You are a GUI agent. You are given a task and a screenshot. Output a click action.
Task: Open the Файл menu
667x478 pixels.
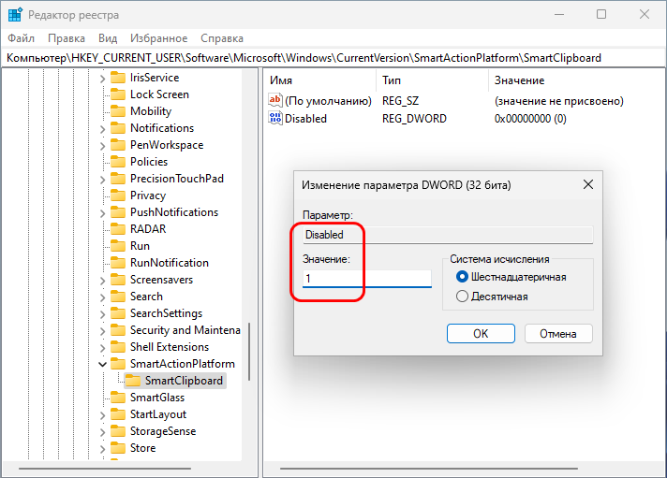click(21, 38)
